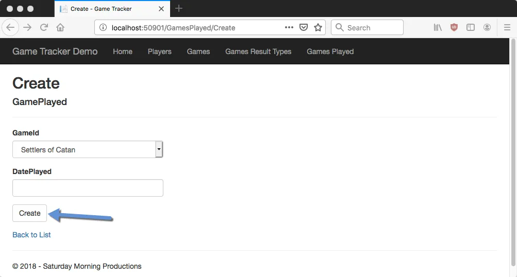Open the Firefox hamburger menu

pyautogui.click(x=507, y=27)
